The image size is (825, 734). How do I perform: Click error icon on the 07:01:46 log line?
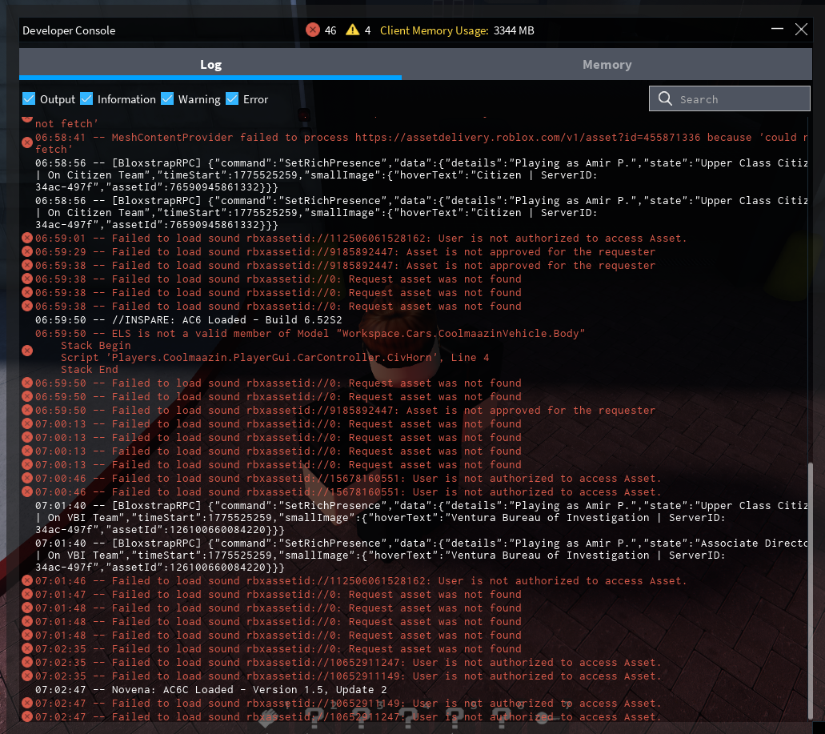click(27, 581)
